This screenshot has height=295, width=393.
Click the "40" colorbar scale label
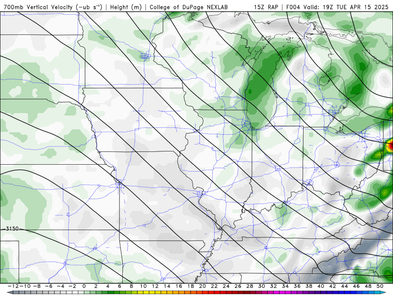click(321, 286)
